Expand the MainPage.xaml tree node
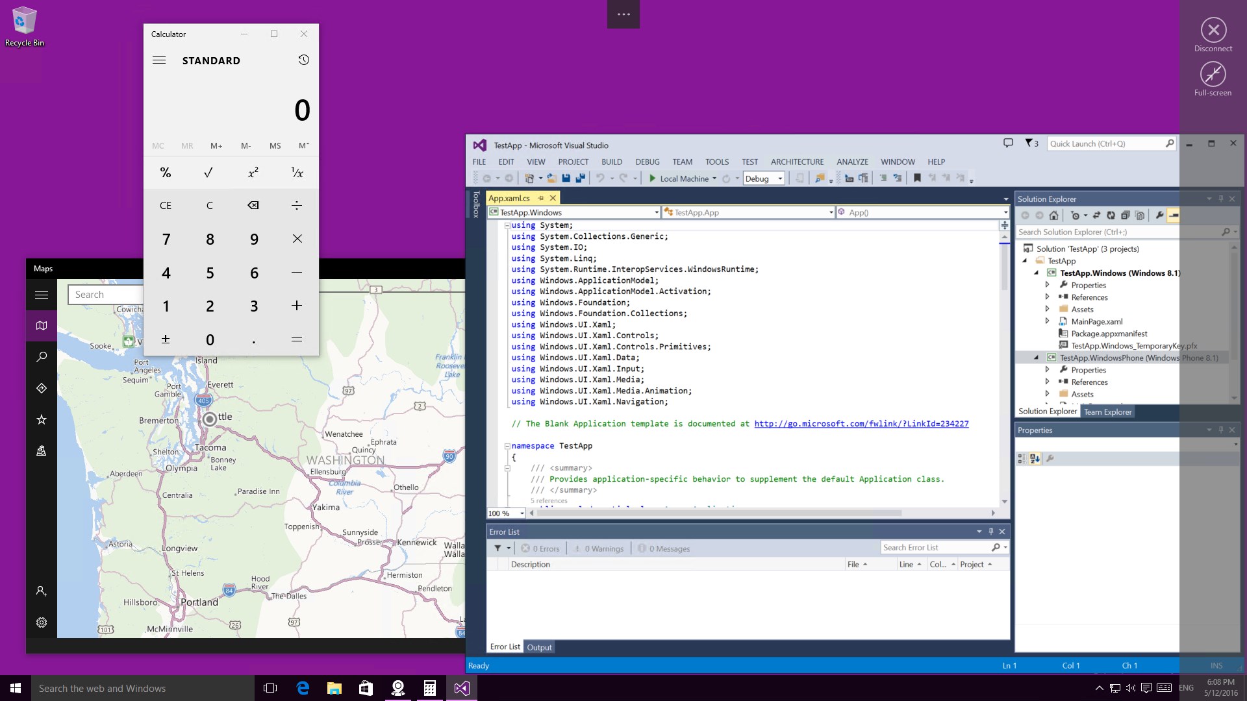 click(x=1047, y=321)
